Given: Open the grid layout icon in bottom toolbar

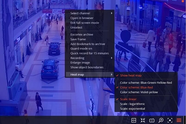Looking at the screenshot, I should click(x=134, y=120).
